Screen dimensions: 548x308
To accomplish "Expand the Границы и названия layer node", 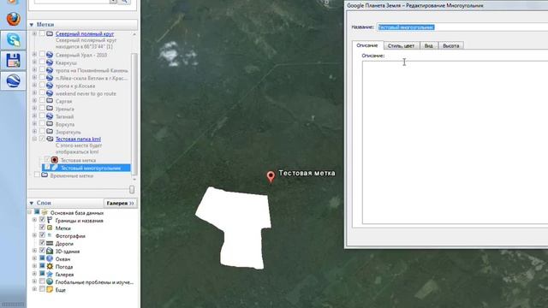I will [34, 220].
